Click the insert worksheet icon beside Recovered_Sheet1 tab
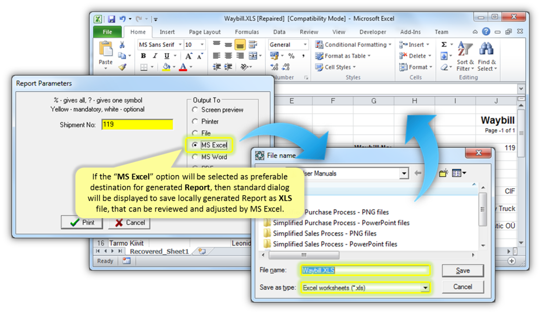The image size is (541, 314). point(202,252)
